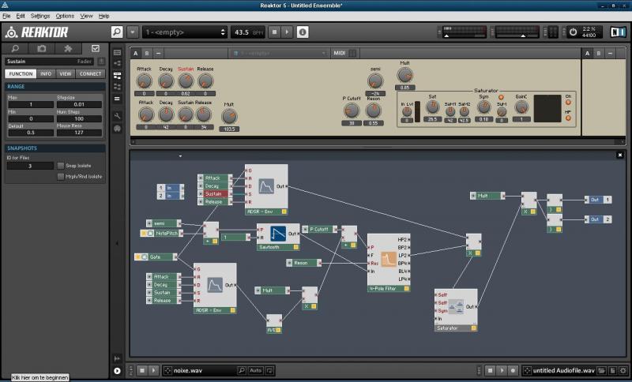This screenshot has height=382, width=632.
Task: Start recording in the recorder section
Action: click(x=513, y=370)
